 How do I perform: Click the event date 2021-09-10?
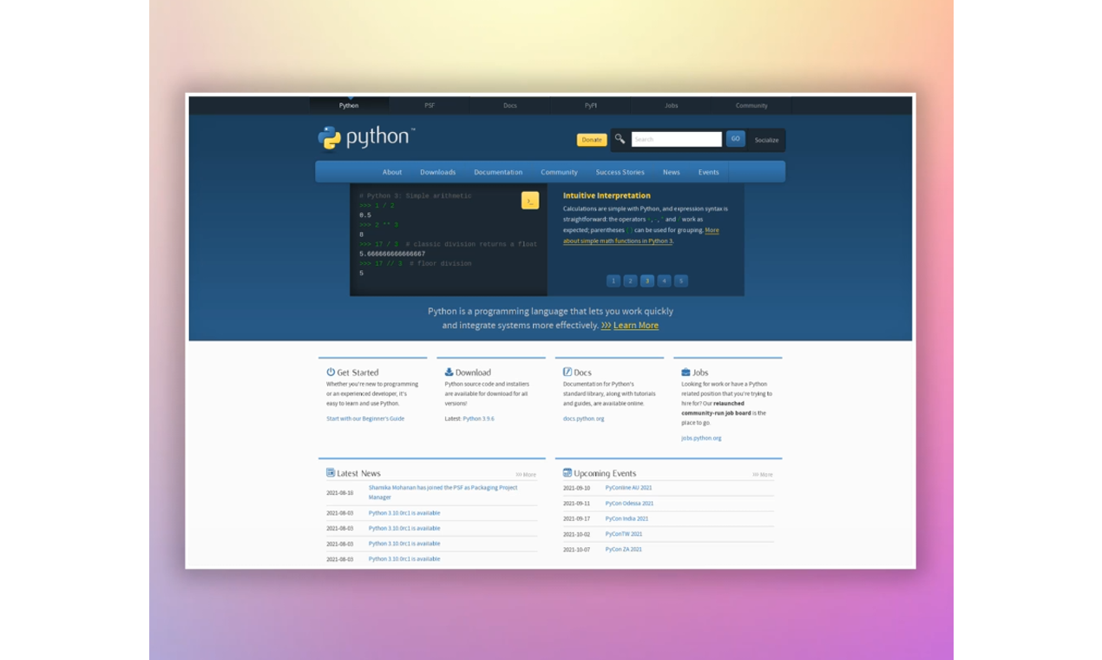(576, 488)
